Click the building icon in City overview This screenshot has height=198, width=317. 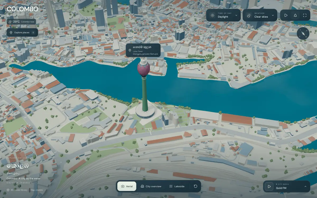[x=142, y=186]
